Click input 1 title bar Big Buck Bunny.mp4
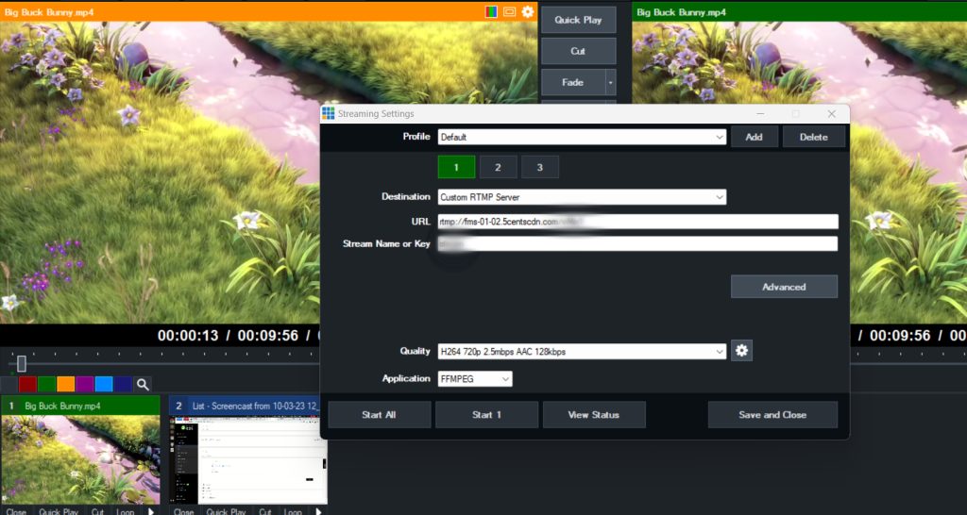This screenshot has width=967, height=515. pyautogui.click(x=80, y=406)
